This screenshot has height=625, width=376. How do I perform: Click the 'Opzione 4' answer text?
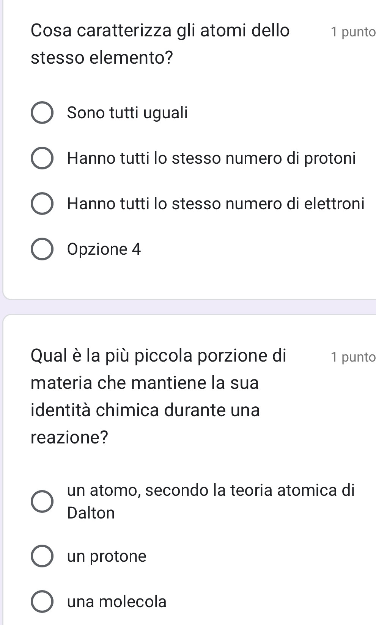pos(104,249)
